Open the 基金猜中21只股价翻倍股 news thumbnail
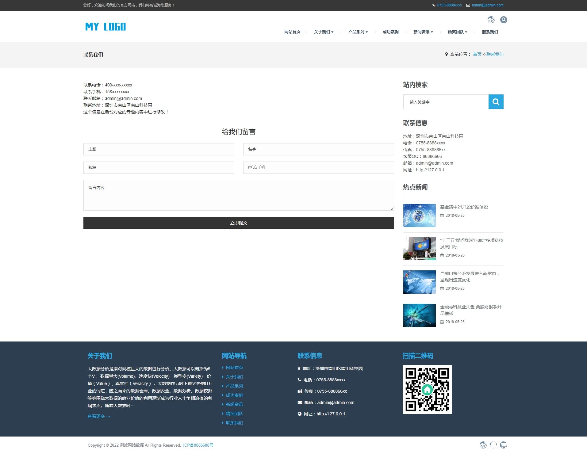This screenshot has height=454, width=587. 419,216
